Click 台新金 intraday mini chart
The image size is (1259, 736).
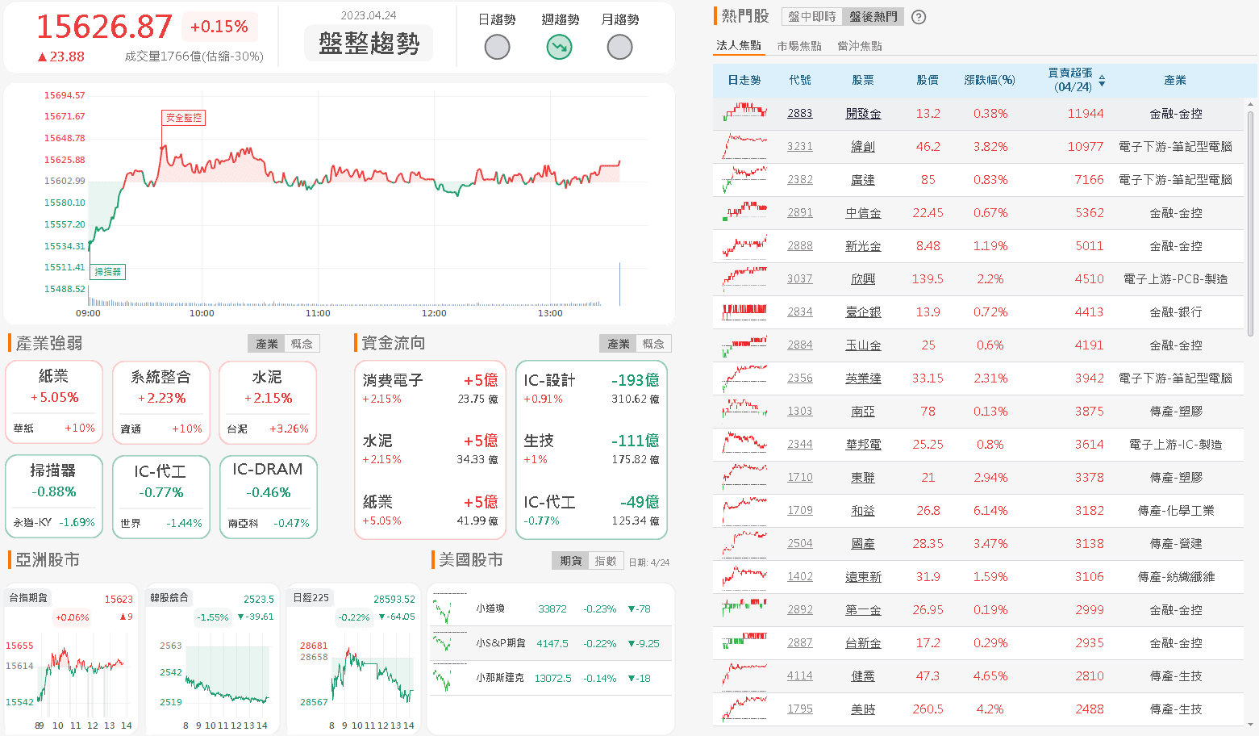745,642
